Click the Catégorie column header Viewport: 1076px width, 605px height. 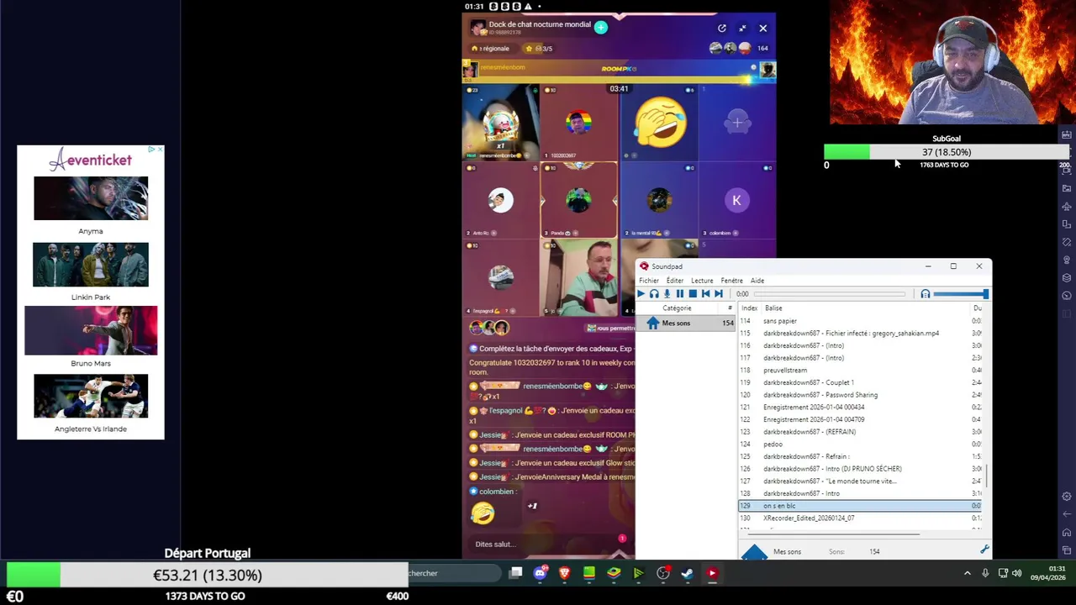tap(677, 308)
